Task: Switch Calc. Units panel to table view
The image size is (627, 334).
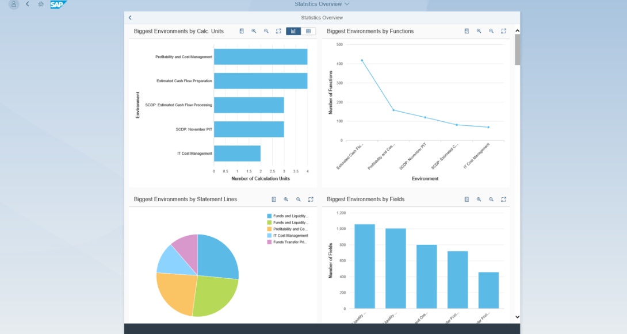Action: point(308,31)
